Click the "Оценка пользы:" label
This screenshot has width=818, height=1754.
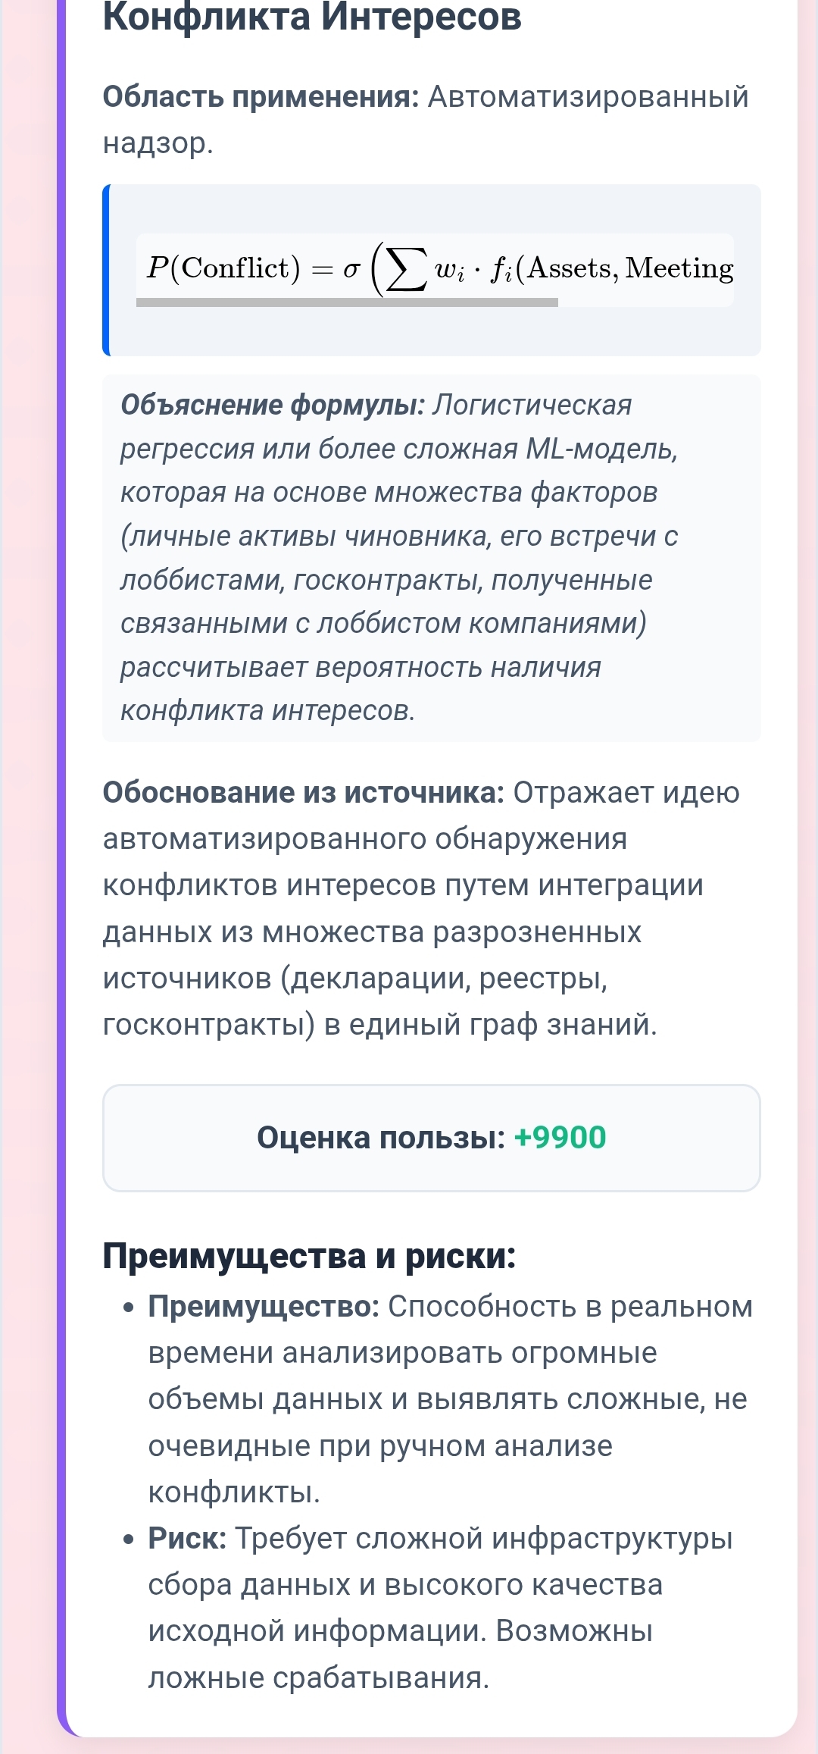[380, 1138]
